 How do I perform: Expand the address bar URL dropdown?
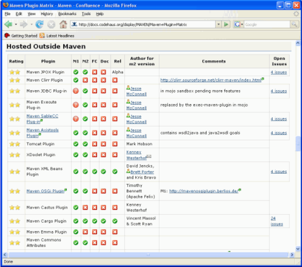(218, 24)
